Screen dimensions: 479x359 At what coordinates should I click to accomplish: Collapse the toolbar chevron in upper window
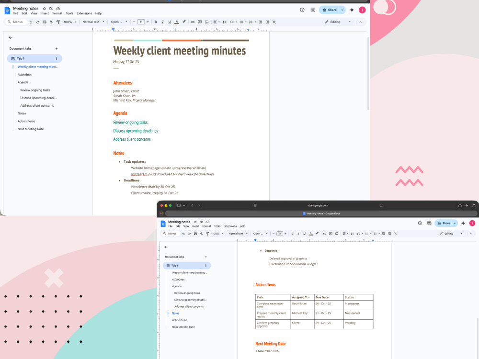(361, 22)
